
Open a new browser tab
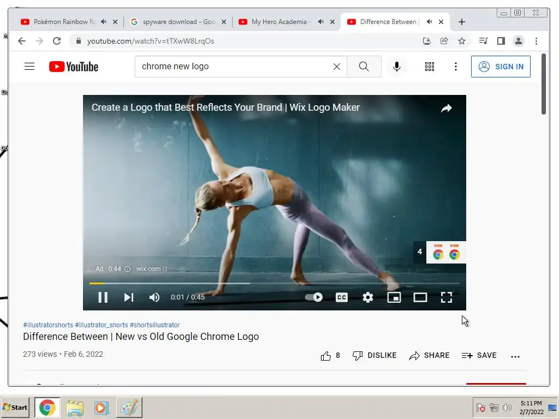tap(462, 22)
